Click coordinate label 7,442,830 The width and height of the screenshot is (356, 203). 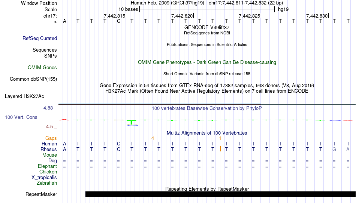click(x=317, y=16)
